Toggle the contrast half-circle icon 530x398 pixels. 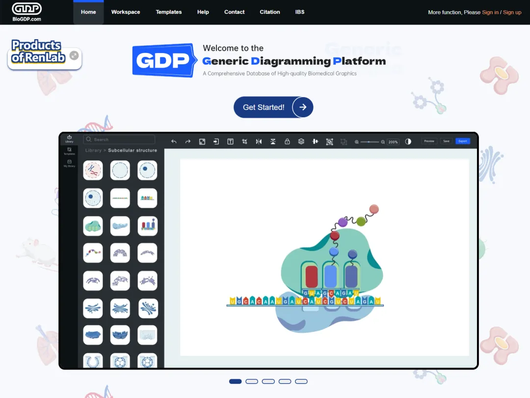click(408, 141)
